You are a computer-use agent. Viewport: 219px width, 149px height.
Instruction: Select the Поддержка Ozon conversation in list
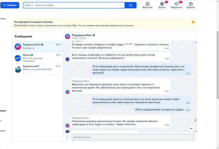[38, 47]
